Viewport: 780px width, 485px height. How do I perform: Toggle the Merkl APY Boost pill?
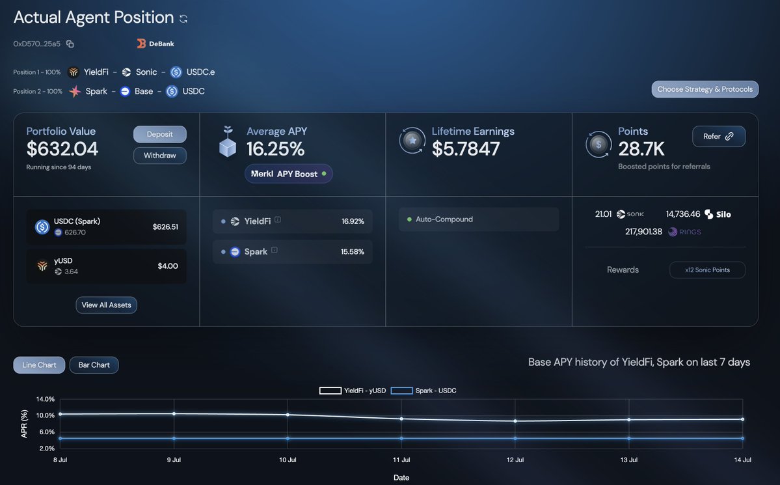[x=289, y=174]
